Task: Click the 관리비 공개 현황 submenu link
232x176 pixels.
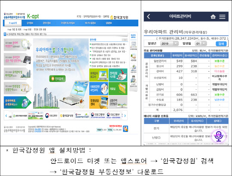Action: 40,29
